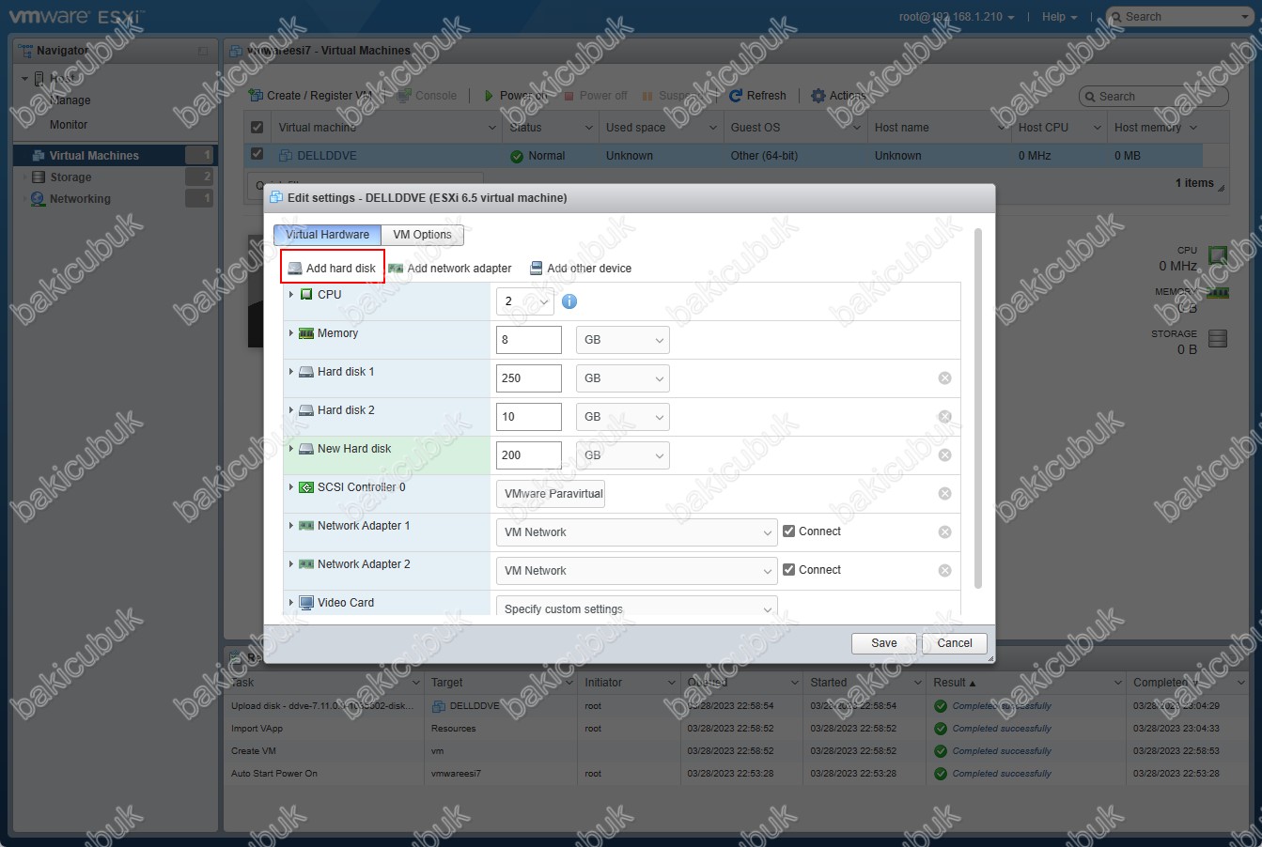Click the Video Card monitor icon

pos(306,602)
